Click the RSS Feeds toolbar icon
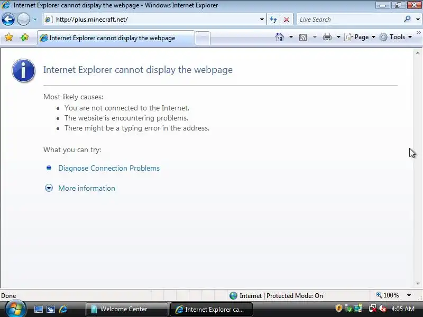This screenshot has width=423, height=317. pyautogui.click(x=303, y=37)
